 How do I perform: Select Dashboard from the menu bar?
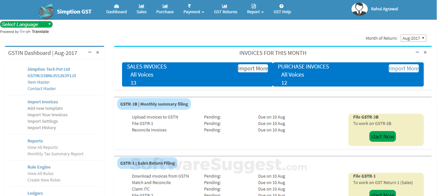(x=116, y=12)
